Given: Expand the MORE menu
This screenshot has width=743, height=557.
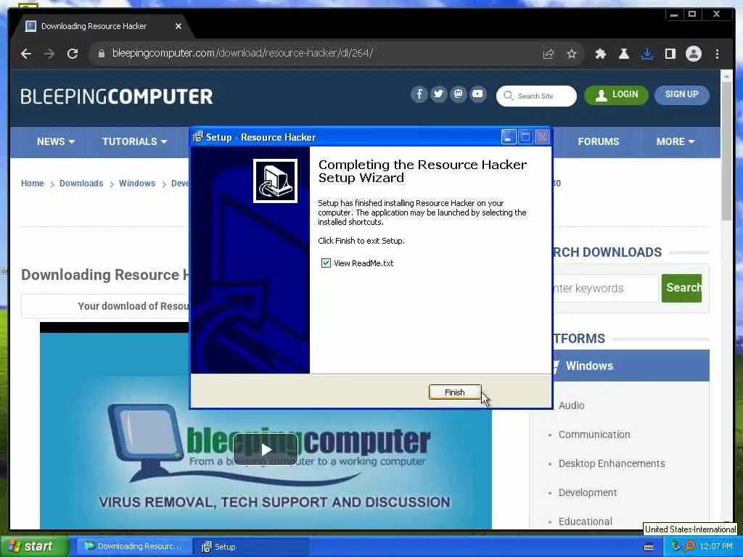Looking at the screenshot, I should coord(676,141).
